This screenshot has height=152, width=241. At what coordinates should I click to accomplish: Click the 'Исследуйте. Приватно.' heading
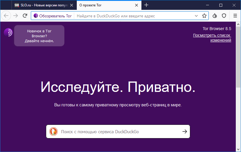pos(118,87)
